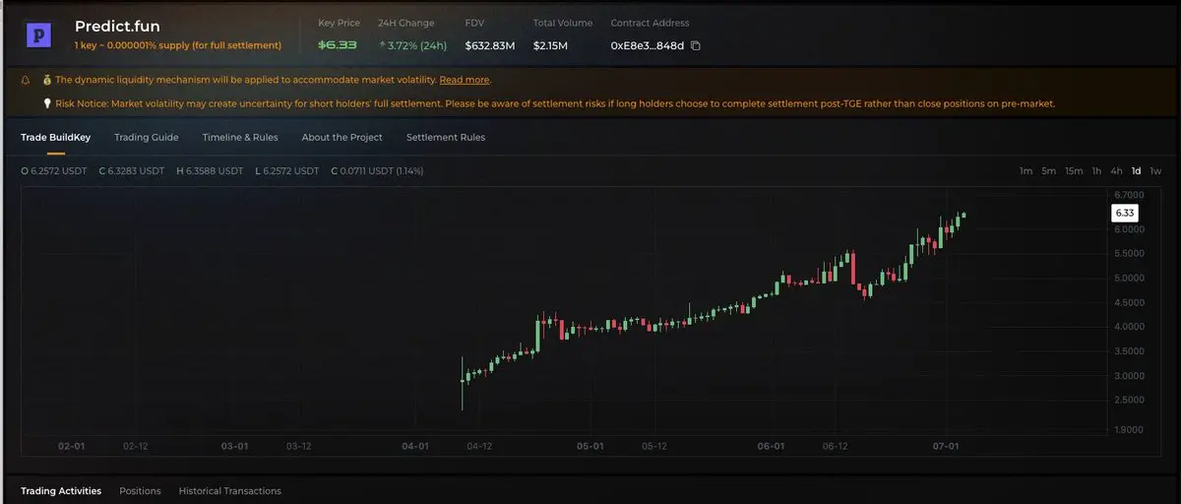This screenshot has height=504, width=1181.
Task: Click the $2.15M total volume value
Action: pyautogui.click(x=549, y=45)
